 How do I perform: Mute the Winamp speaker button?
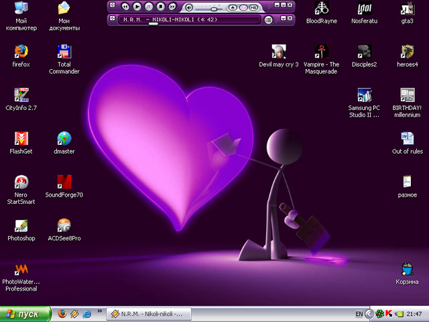click(x=189, y=7)
